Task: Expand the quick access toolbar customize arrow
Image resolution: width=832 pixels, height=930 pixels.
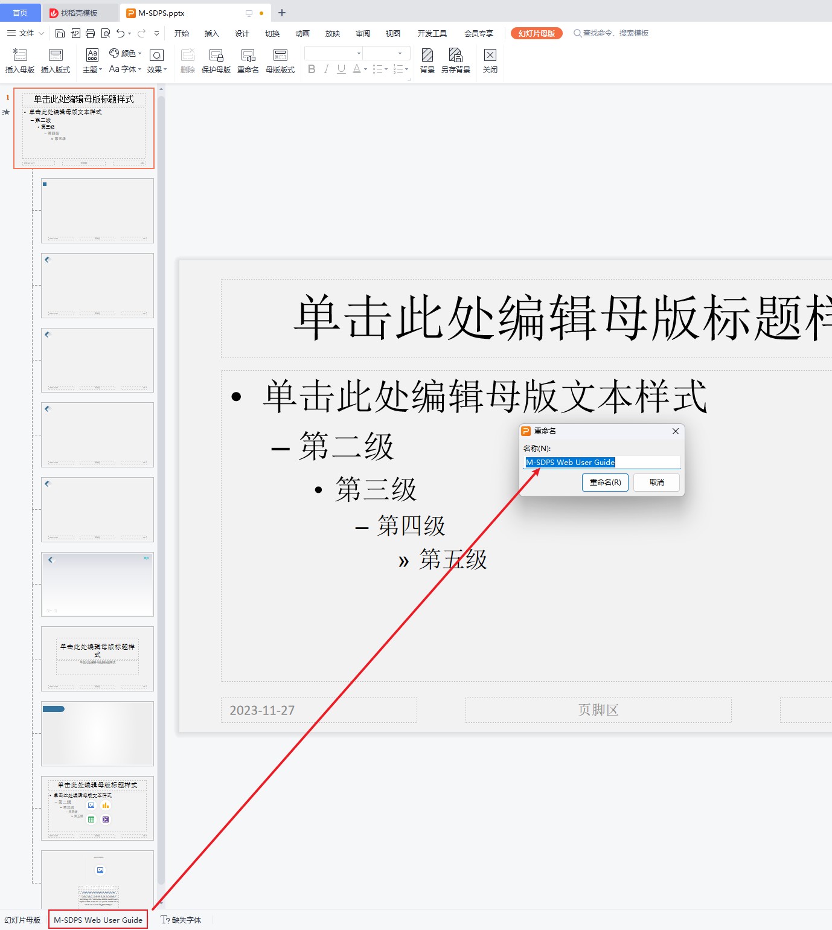Action: click(157, 34)
